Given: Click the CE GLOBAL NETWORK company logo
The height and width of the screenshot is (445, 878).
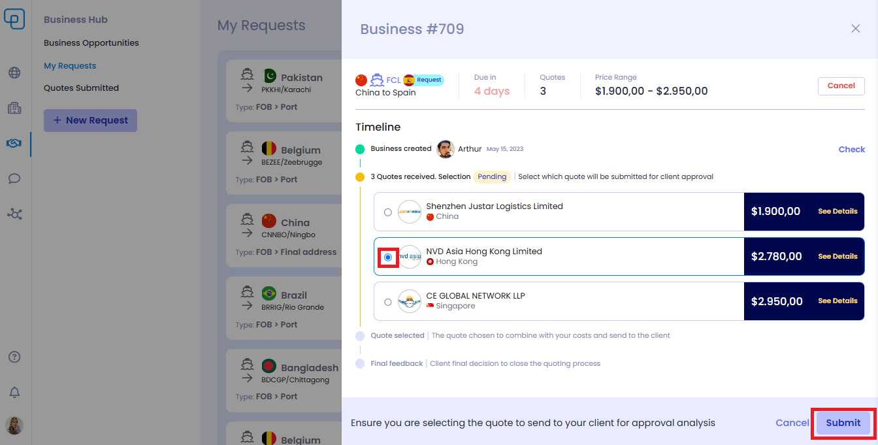Looking at the screenshot, I should click(x=410, y=301).
